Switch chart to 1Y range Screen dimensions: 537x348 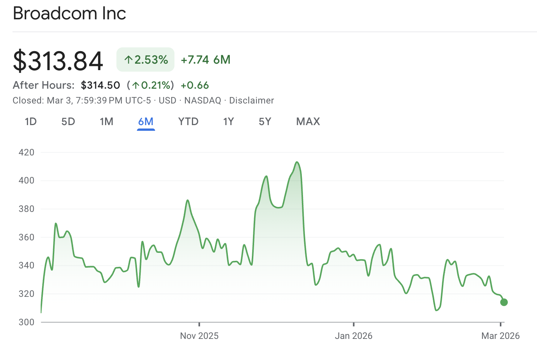click(228, 122)
